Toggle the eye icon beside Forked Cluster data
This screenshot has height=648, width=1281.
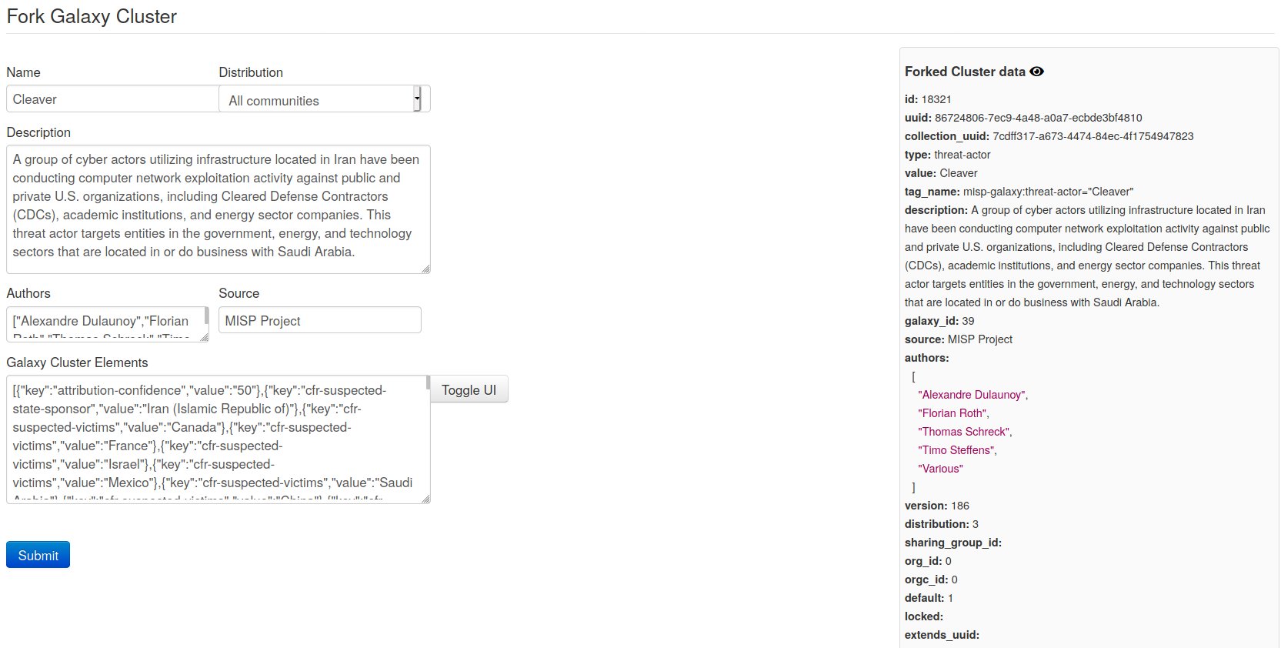point(1037,72)
